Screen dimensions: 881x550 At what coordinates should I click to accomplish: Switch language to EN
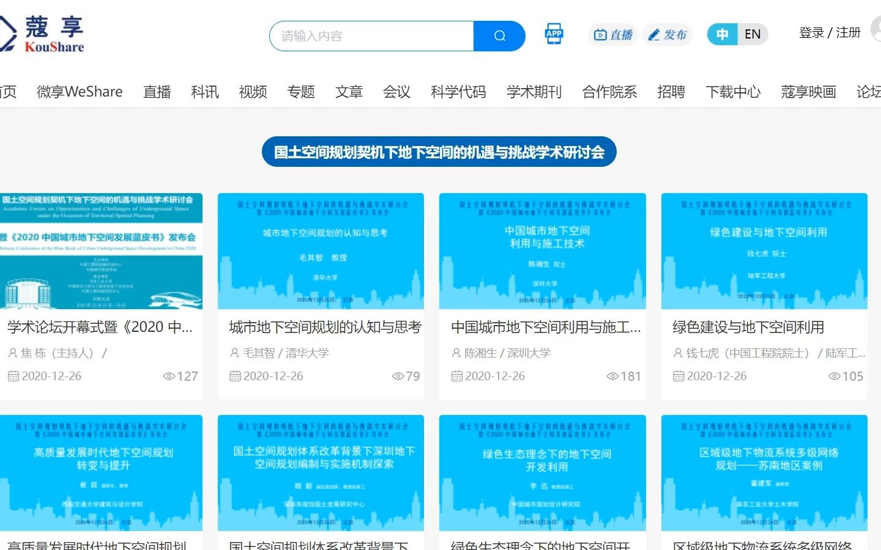point(753,34)
